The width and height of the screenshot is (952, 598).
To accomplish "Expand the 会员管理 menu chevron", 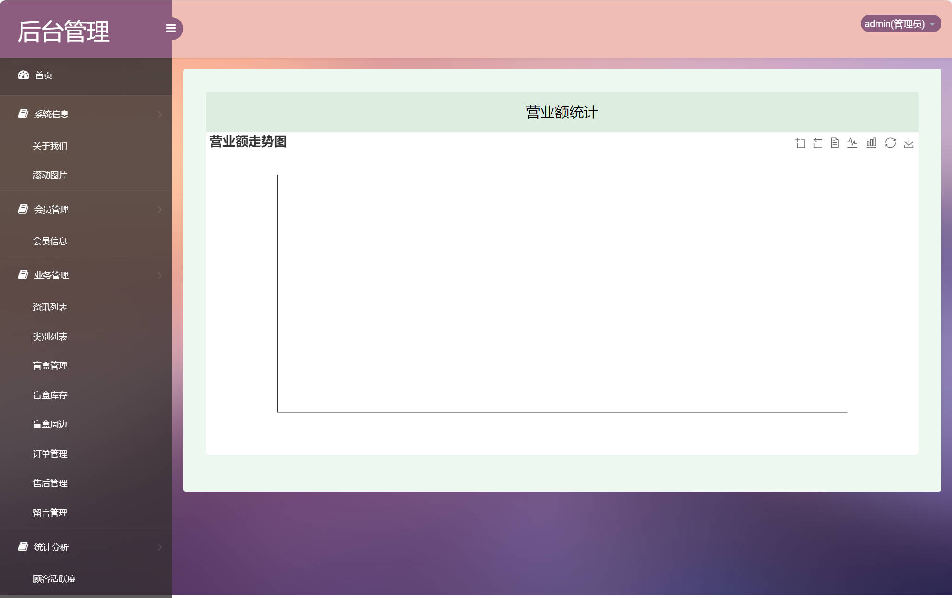I will click(x=160, y=209).
